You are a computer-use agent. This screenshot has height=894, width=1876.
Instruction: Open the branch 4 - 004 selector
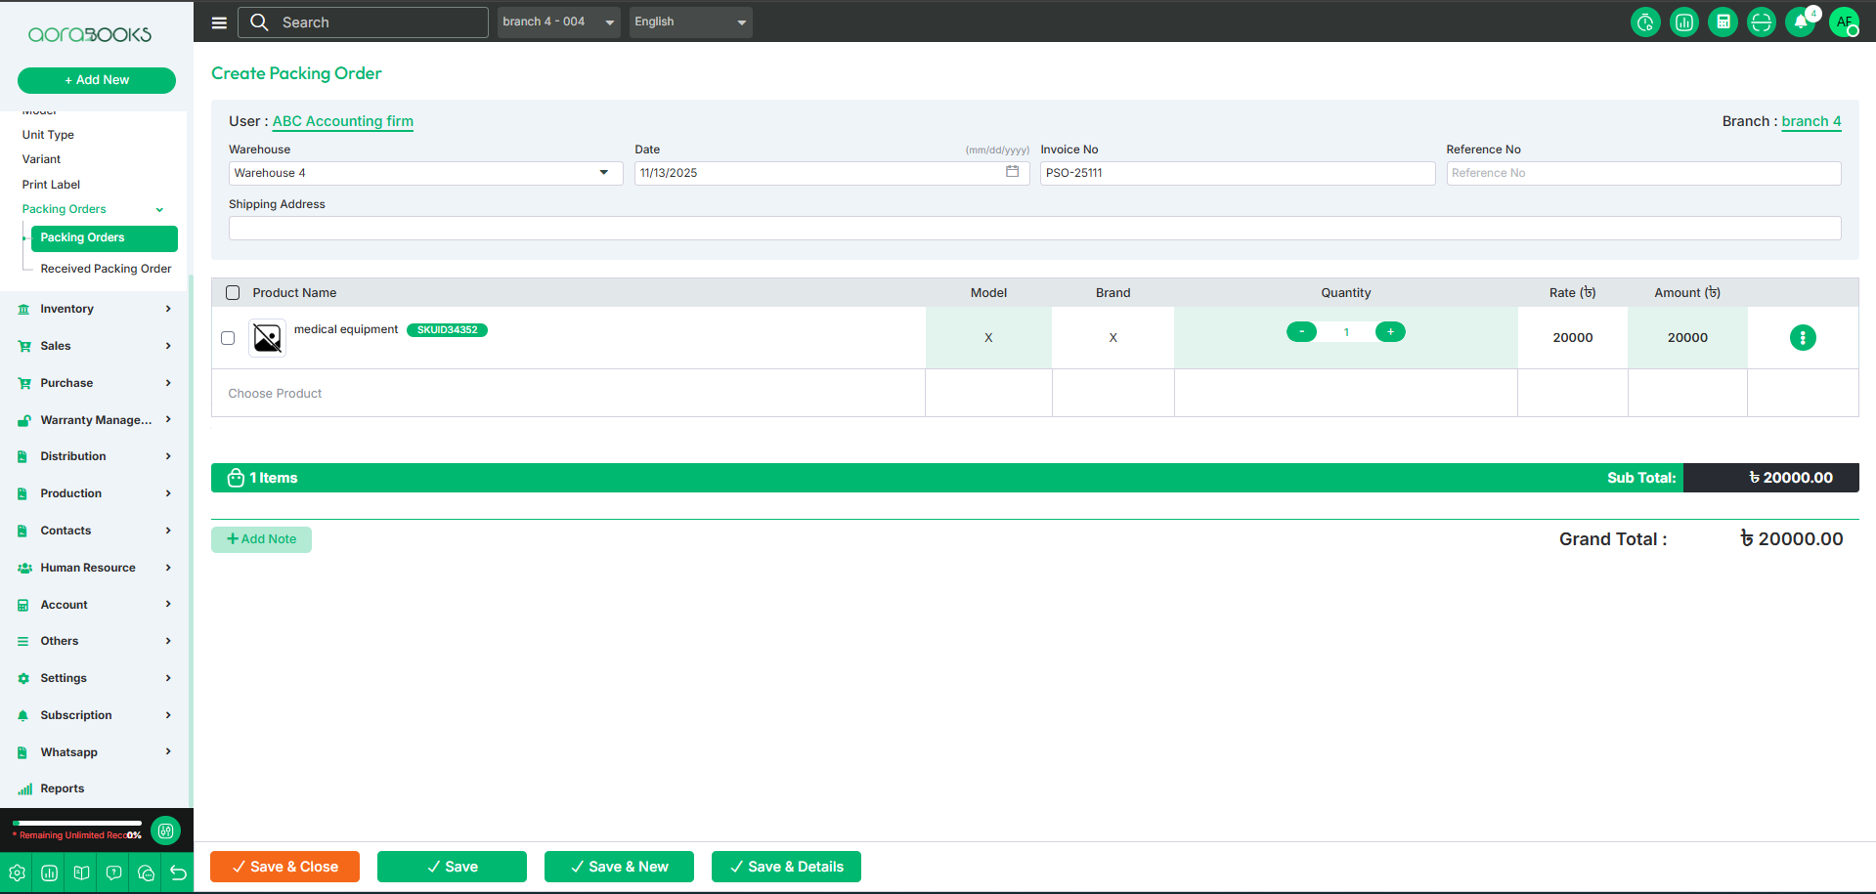click(x=558, y=21)
